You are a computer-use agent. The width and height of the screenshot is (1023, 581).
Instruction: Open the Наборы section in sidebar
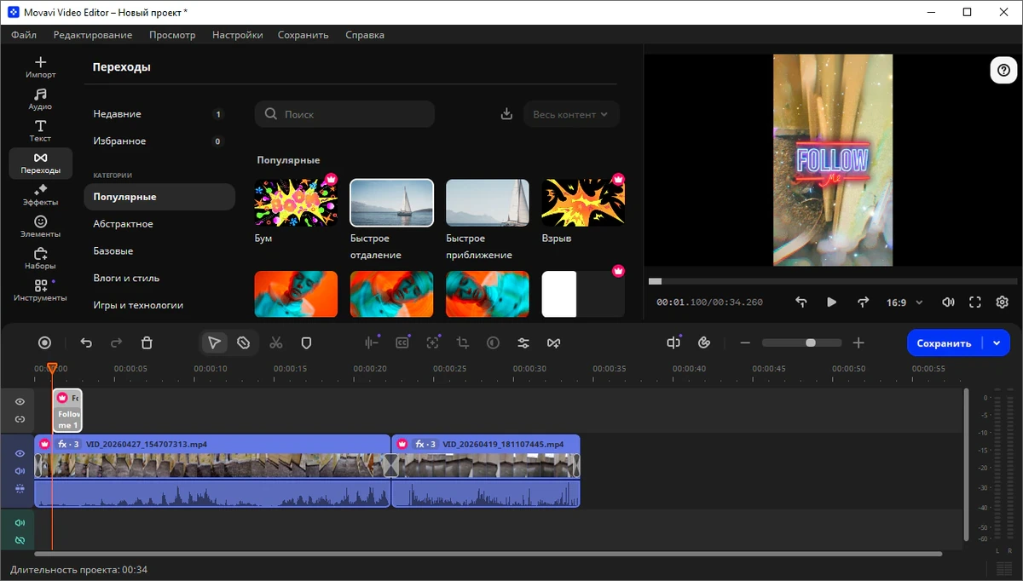pos(40,258)
